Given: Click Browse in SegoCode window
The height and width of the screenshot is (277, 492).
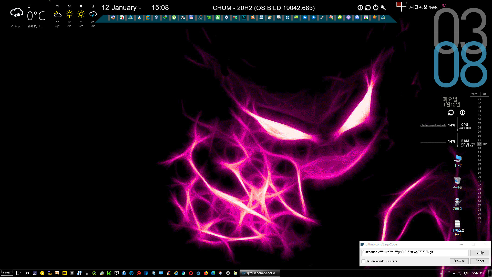Looking at the screenshot, I should [459, 261].
